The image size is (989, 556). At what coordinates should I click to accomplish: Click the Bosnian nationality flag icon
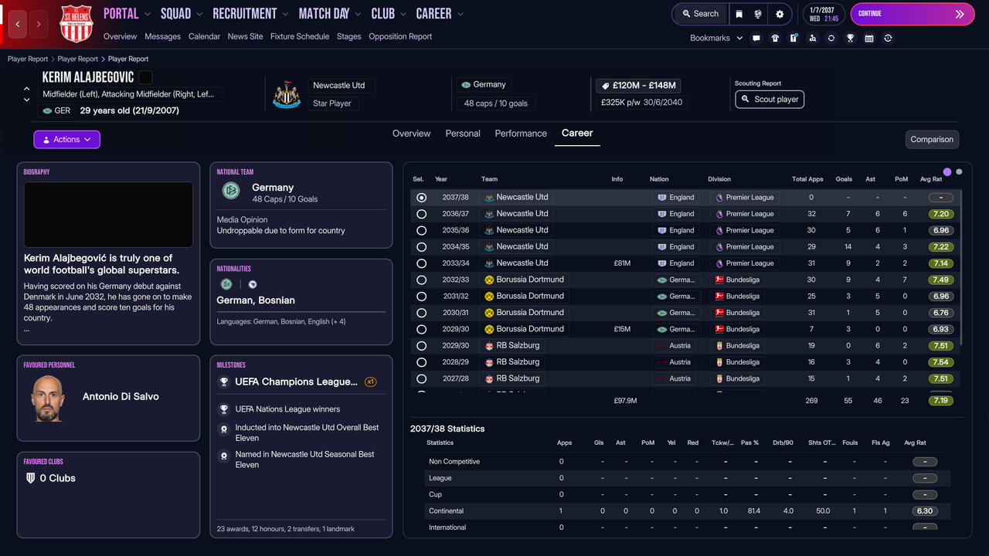[252, 284]
